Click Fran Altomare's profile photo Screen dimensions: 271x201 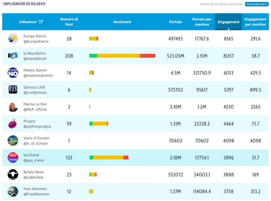click(13, 191)
